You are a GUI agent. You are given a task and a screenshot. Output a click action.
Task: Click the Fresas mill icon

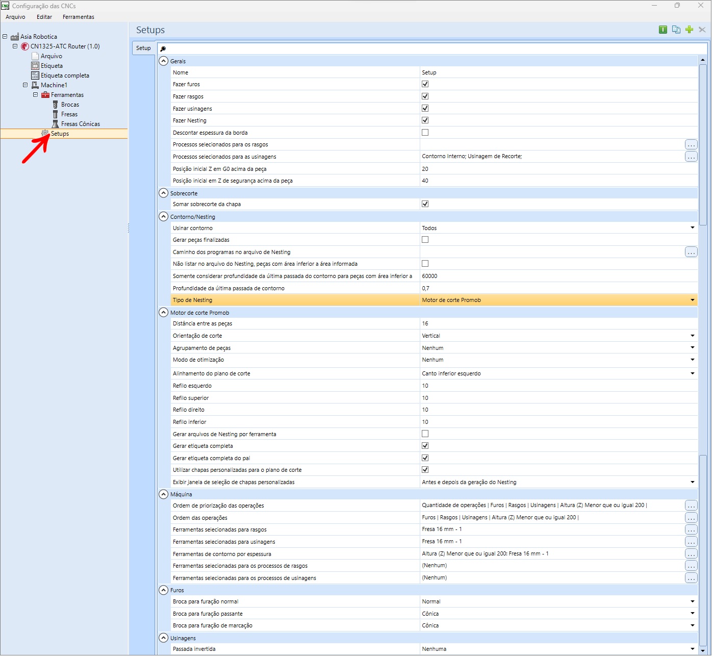click(55, 114)
